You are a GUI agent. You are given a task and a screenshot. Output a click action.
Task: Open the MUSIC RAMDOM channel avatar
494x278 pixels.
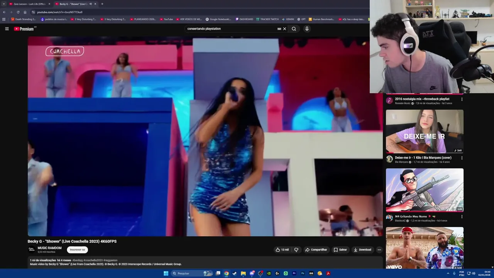coord(32,250)
